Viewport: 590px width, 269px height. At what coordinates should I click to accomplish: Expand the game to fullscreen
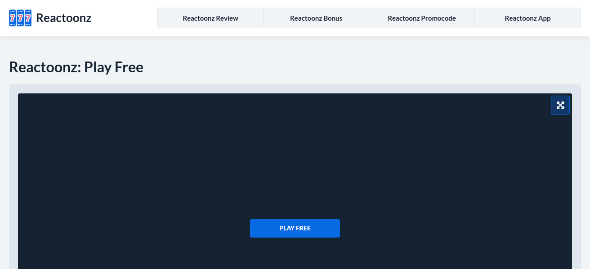(560, 105)
